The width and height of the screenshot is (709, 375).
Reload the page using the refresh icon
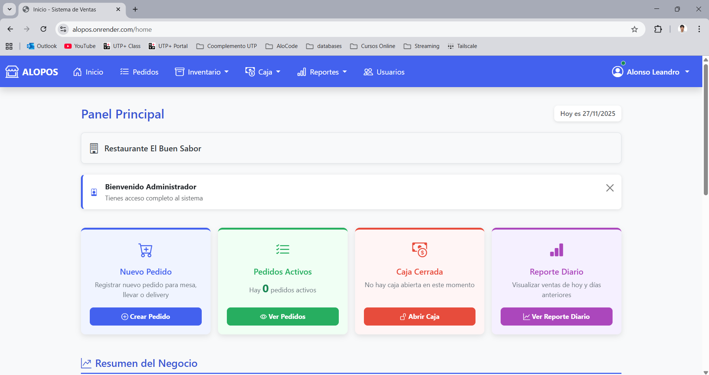44,29
